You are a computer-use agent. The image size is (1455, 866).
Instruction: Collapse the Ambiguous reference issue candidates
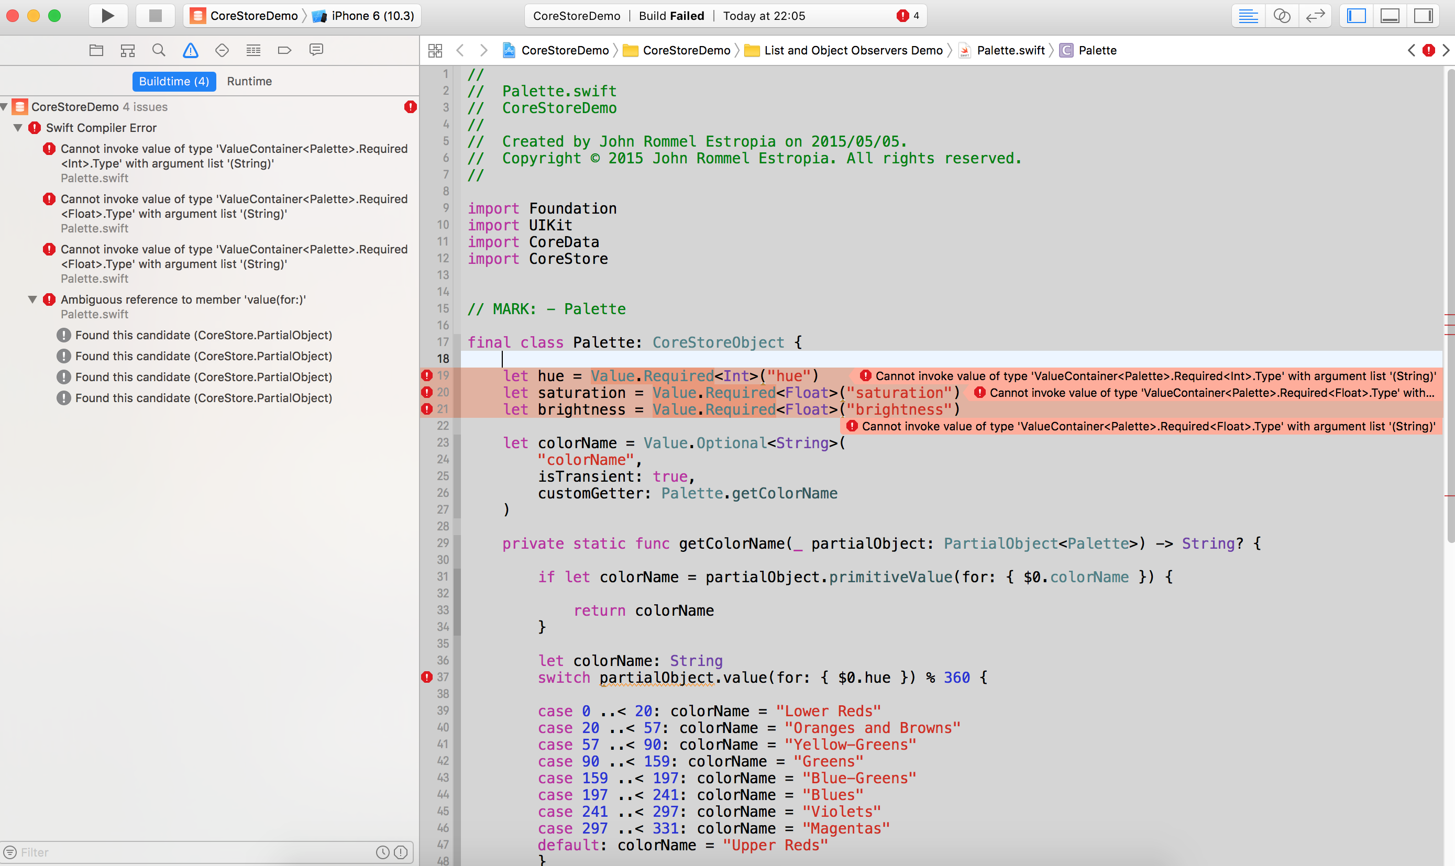[32, 299]
